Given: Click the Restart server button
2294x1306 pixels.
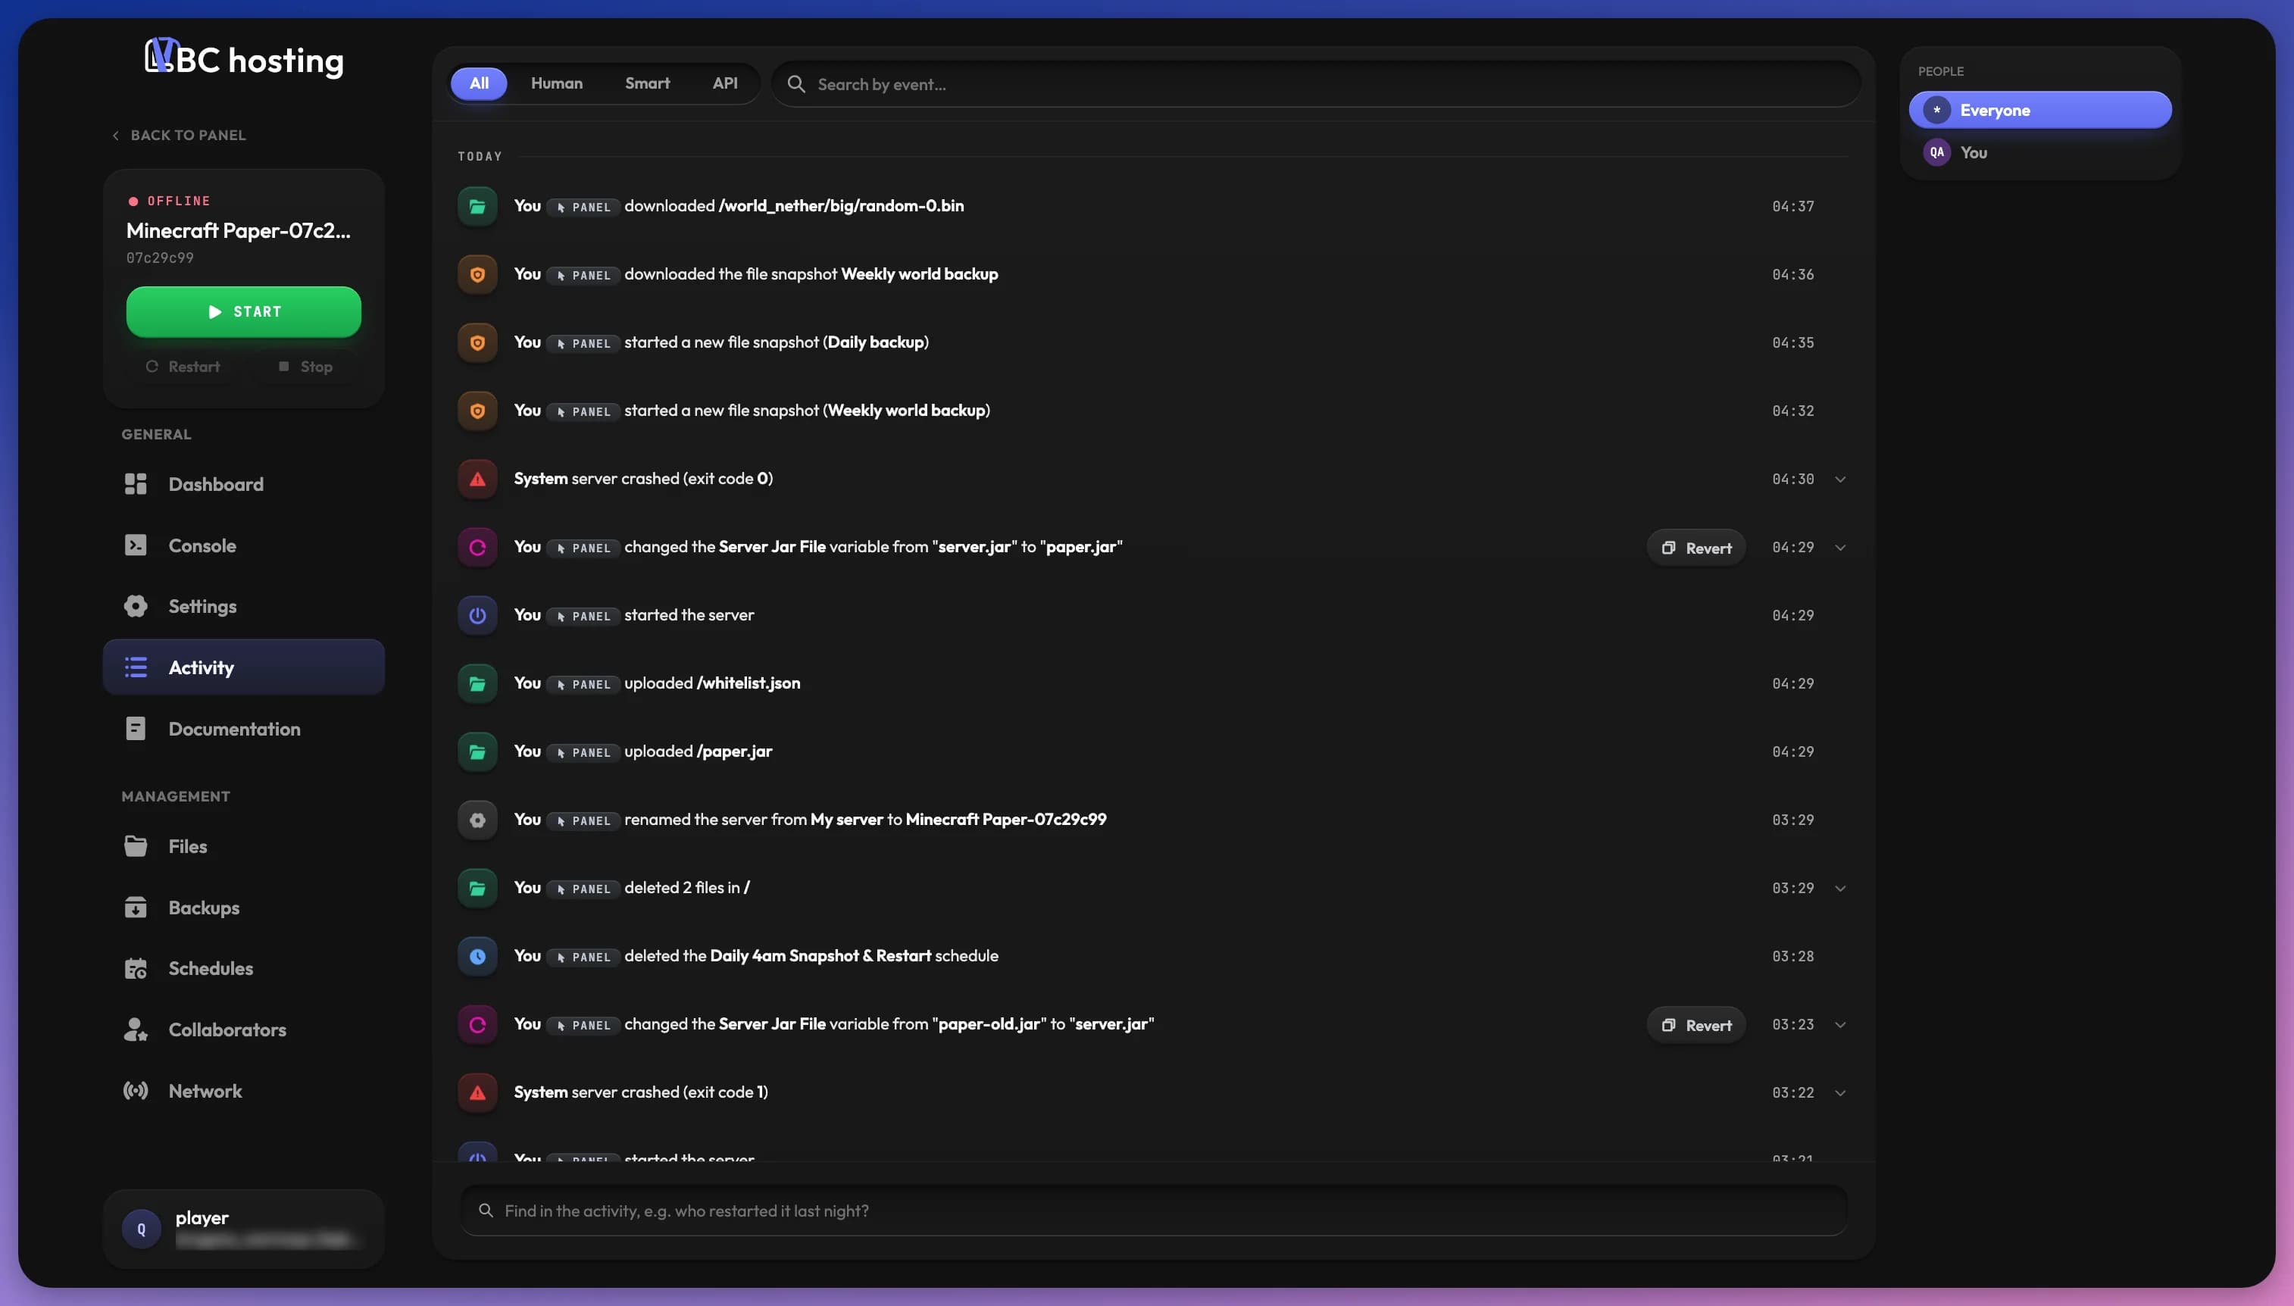Looking at the screenshot, I should click(x=183, y=366).
